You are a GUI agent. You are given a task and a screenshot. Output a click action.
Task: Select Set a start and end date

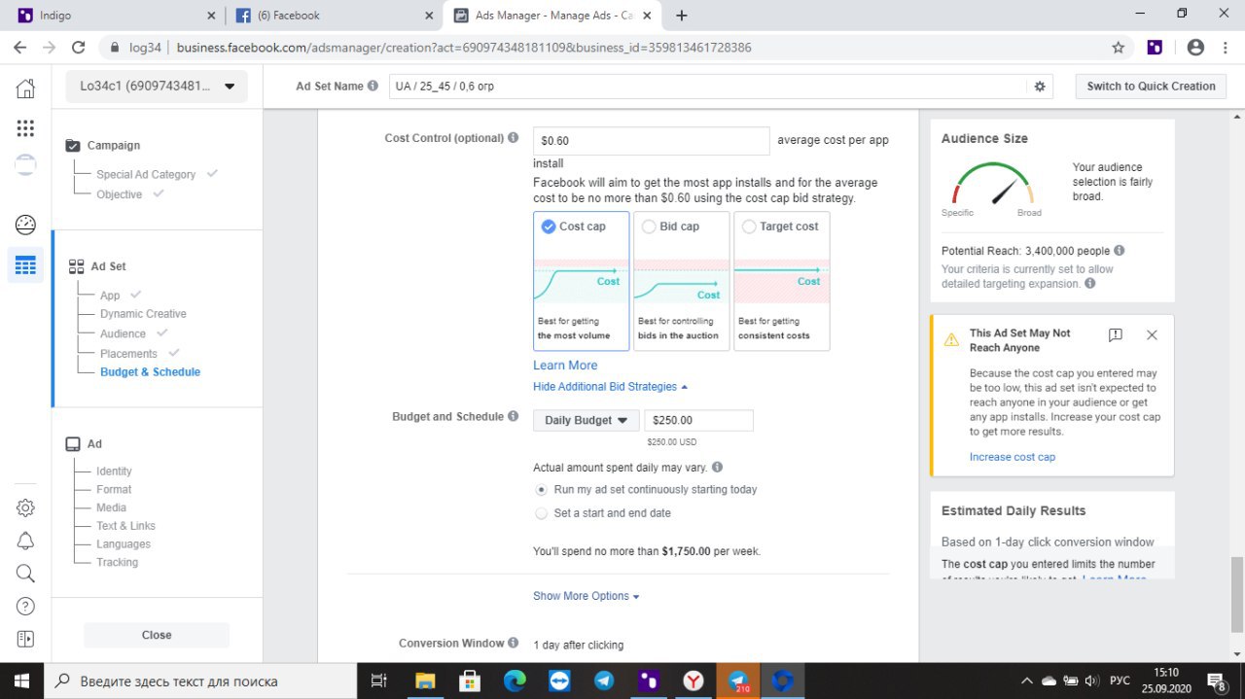point(542,513)
